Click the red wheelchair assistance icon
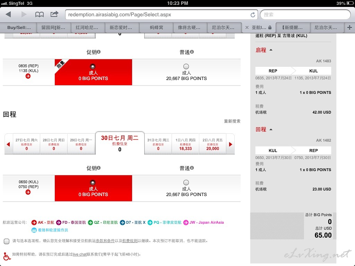The image size is (355, 266). [7, 256]
